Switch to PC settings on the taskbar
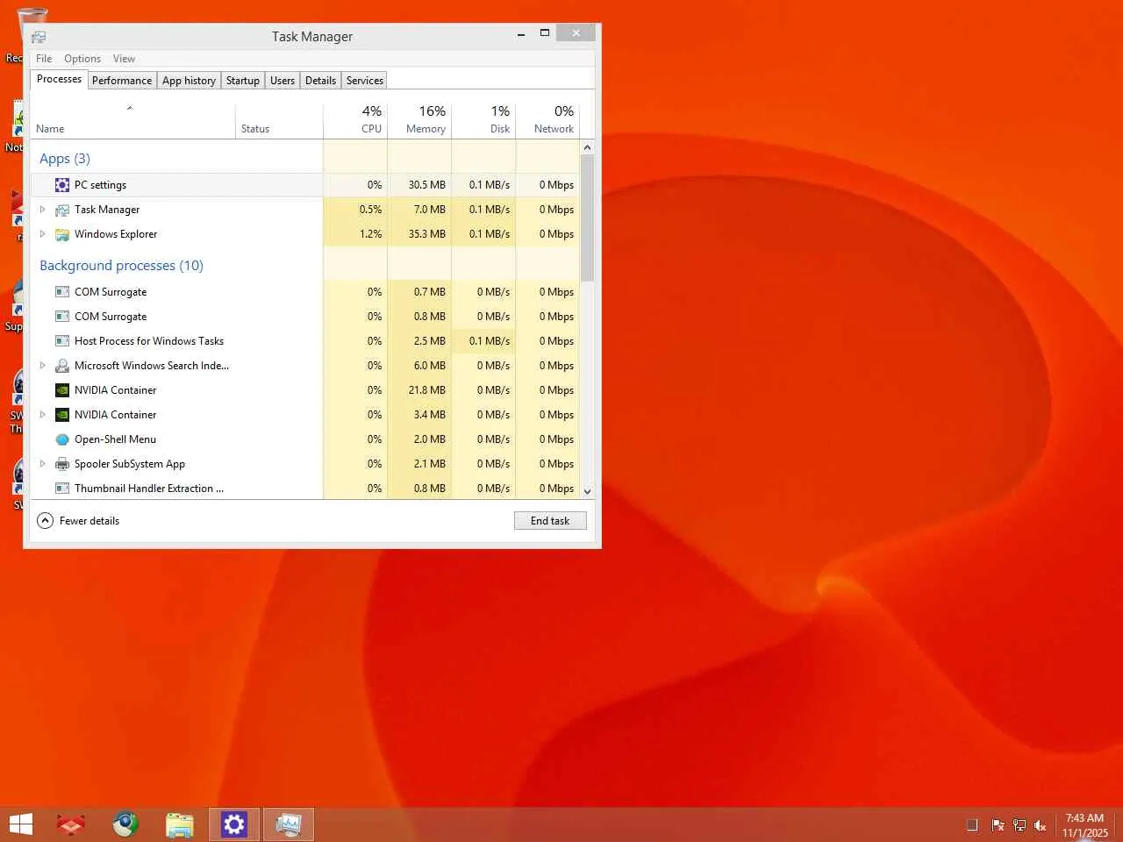This screenshot has width=1123, height=842. [234, 824]
